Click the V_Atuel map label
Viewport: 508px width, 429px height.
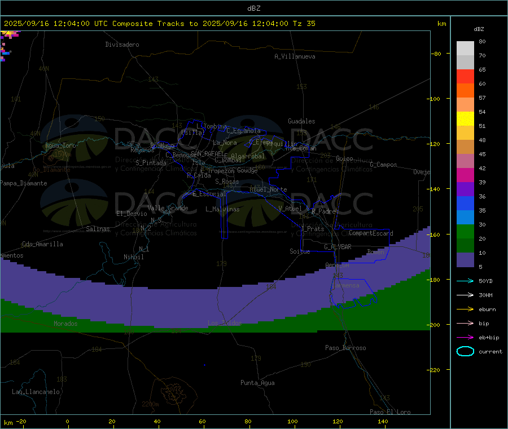[x=290, y=209]
